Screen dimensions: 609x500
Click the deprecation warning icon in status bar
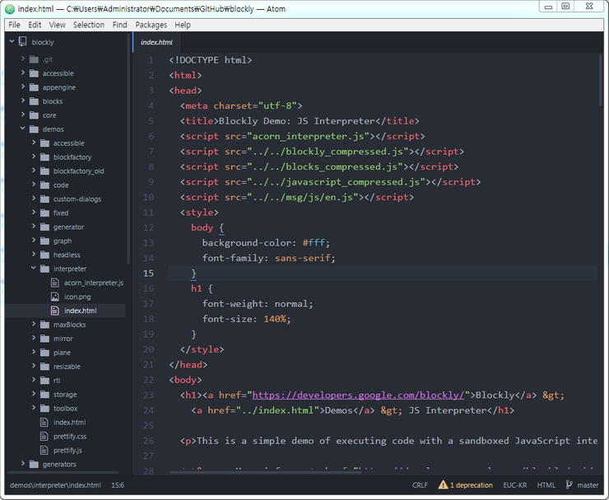[444, 485]
